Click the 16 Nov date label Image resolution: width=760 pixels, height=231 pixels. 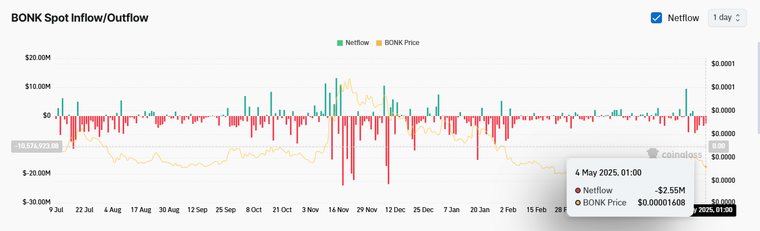(339, 210)
